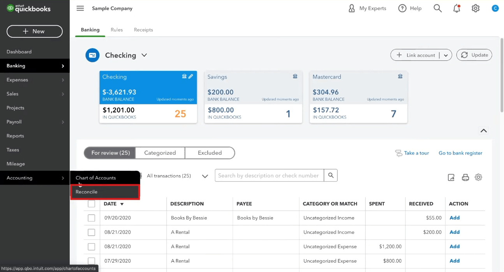Edit Checking account with pencil icon

click(x=191, y=77)
